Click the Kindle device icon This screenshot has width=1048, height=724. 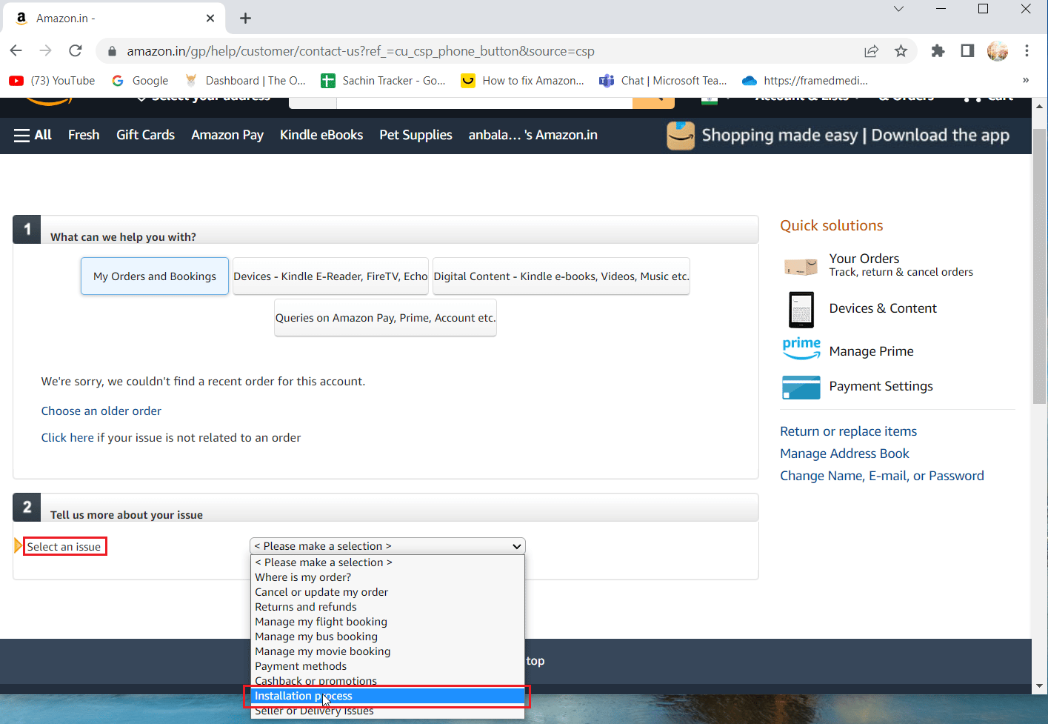[x=801, y=309]
